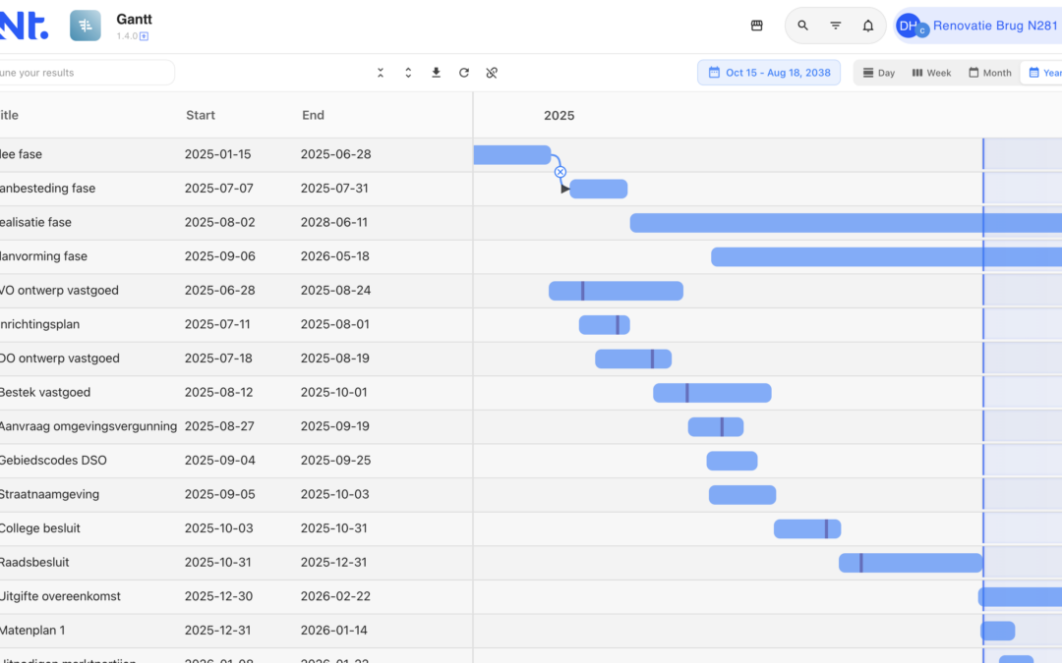1062x663 pixels.
Task: Click end date 2025-08-24
Action: click(x=334, y=290)
